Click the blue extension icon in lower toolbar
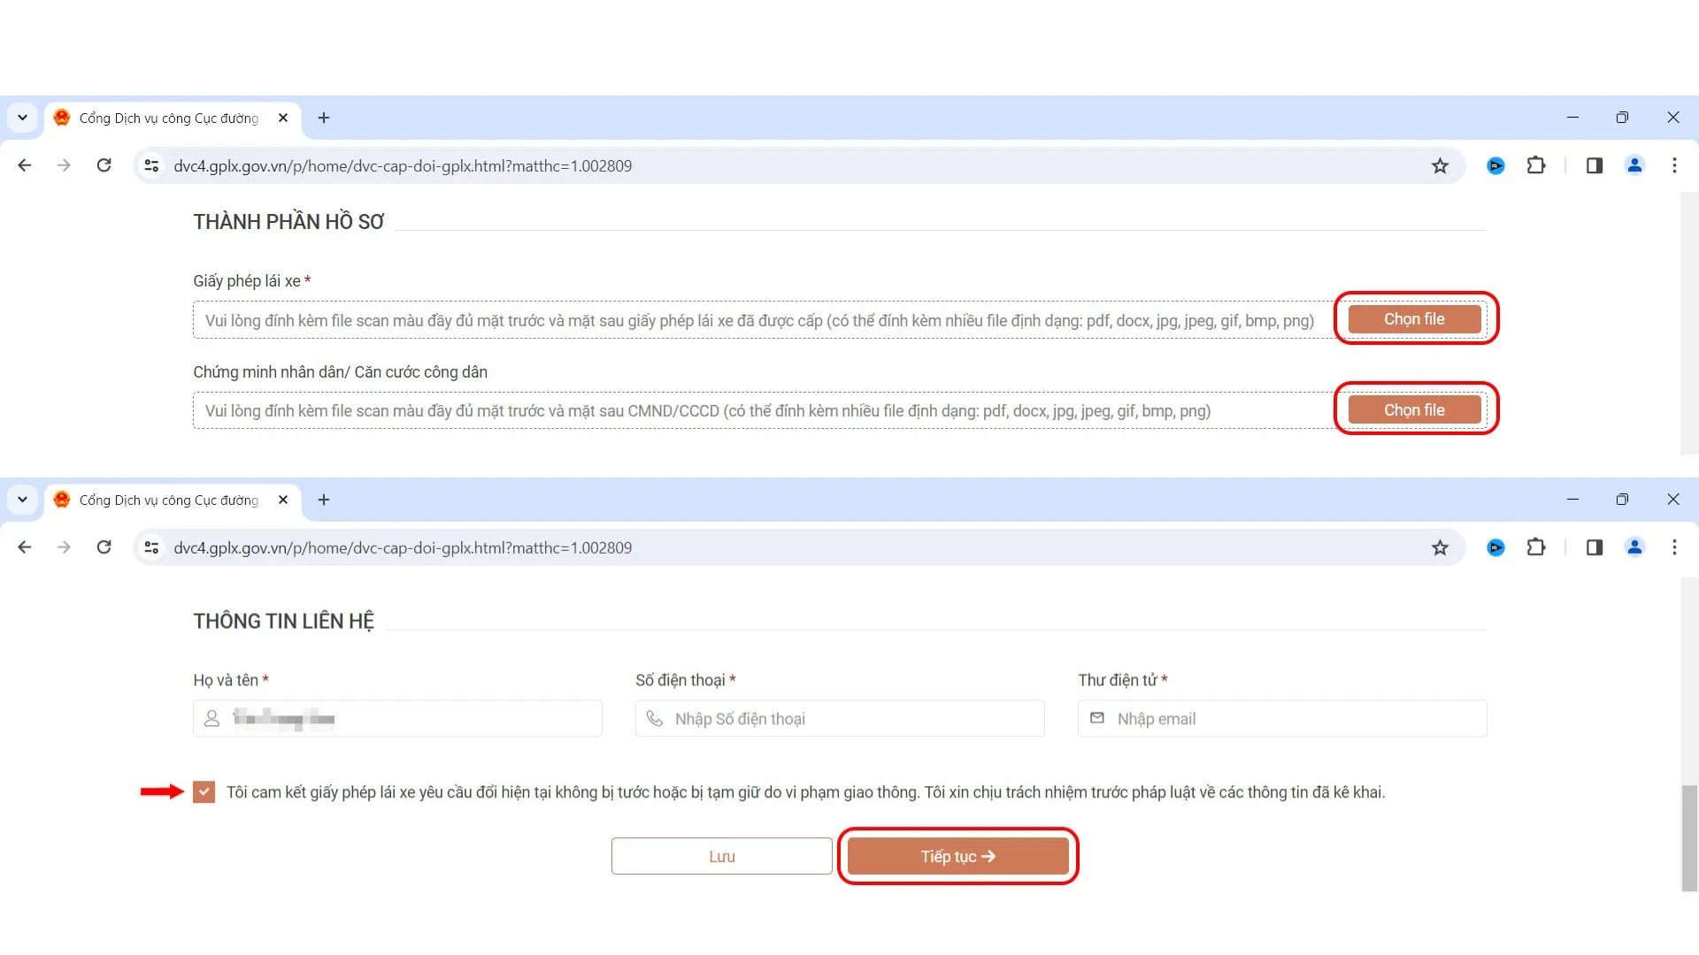 pos(1495,547)
